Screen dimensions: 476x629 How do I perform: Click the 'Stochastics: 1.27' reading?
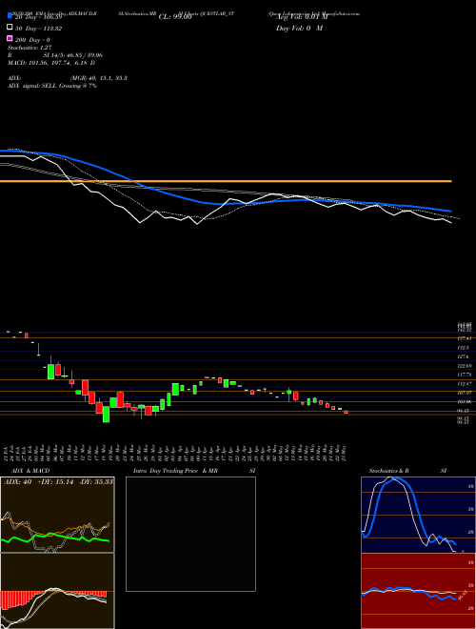(30, 48)
